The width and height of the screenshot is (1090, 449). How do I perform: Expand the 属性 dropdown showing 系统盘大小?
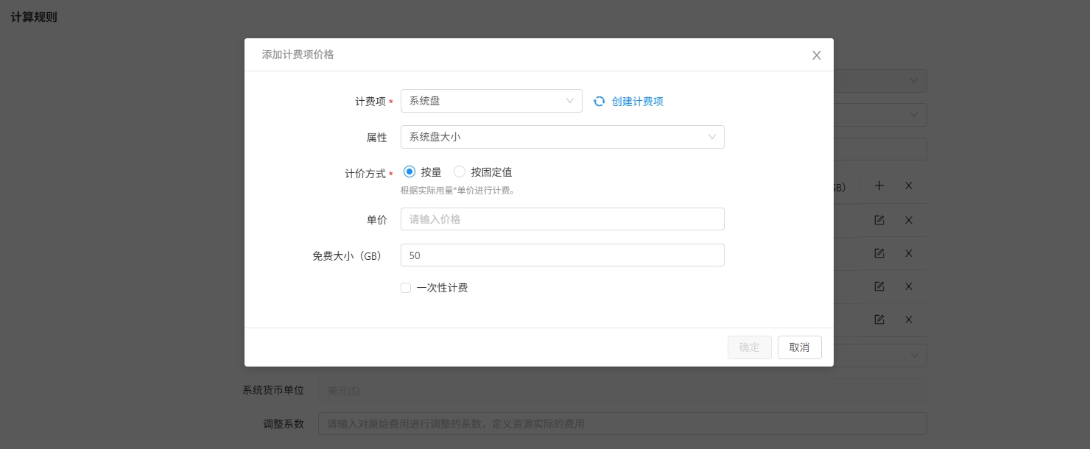[562, 137]
